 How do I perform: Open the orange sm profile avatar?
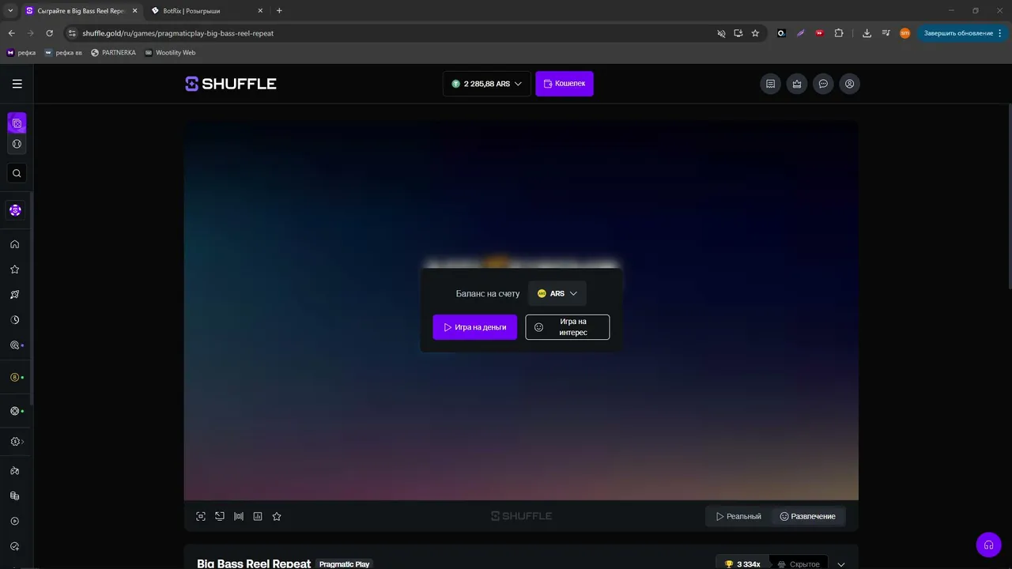(904, 33)
